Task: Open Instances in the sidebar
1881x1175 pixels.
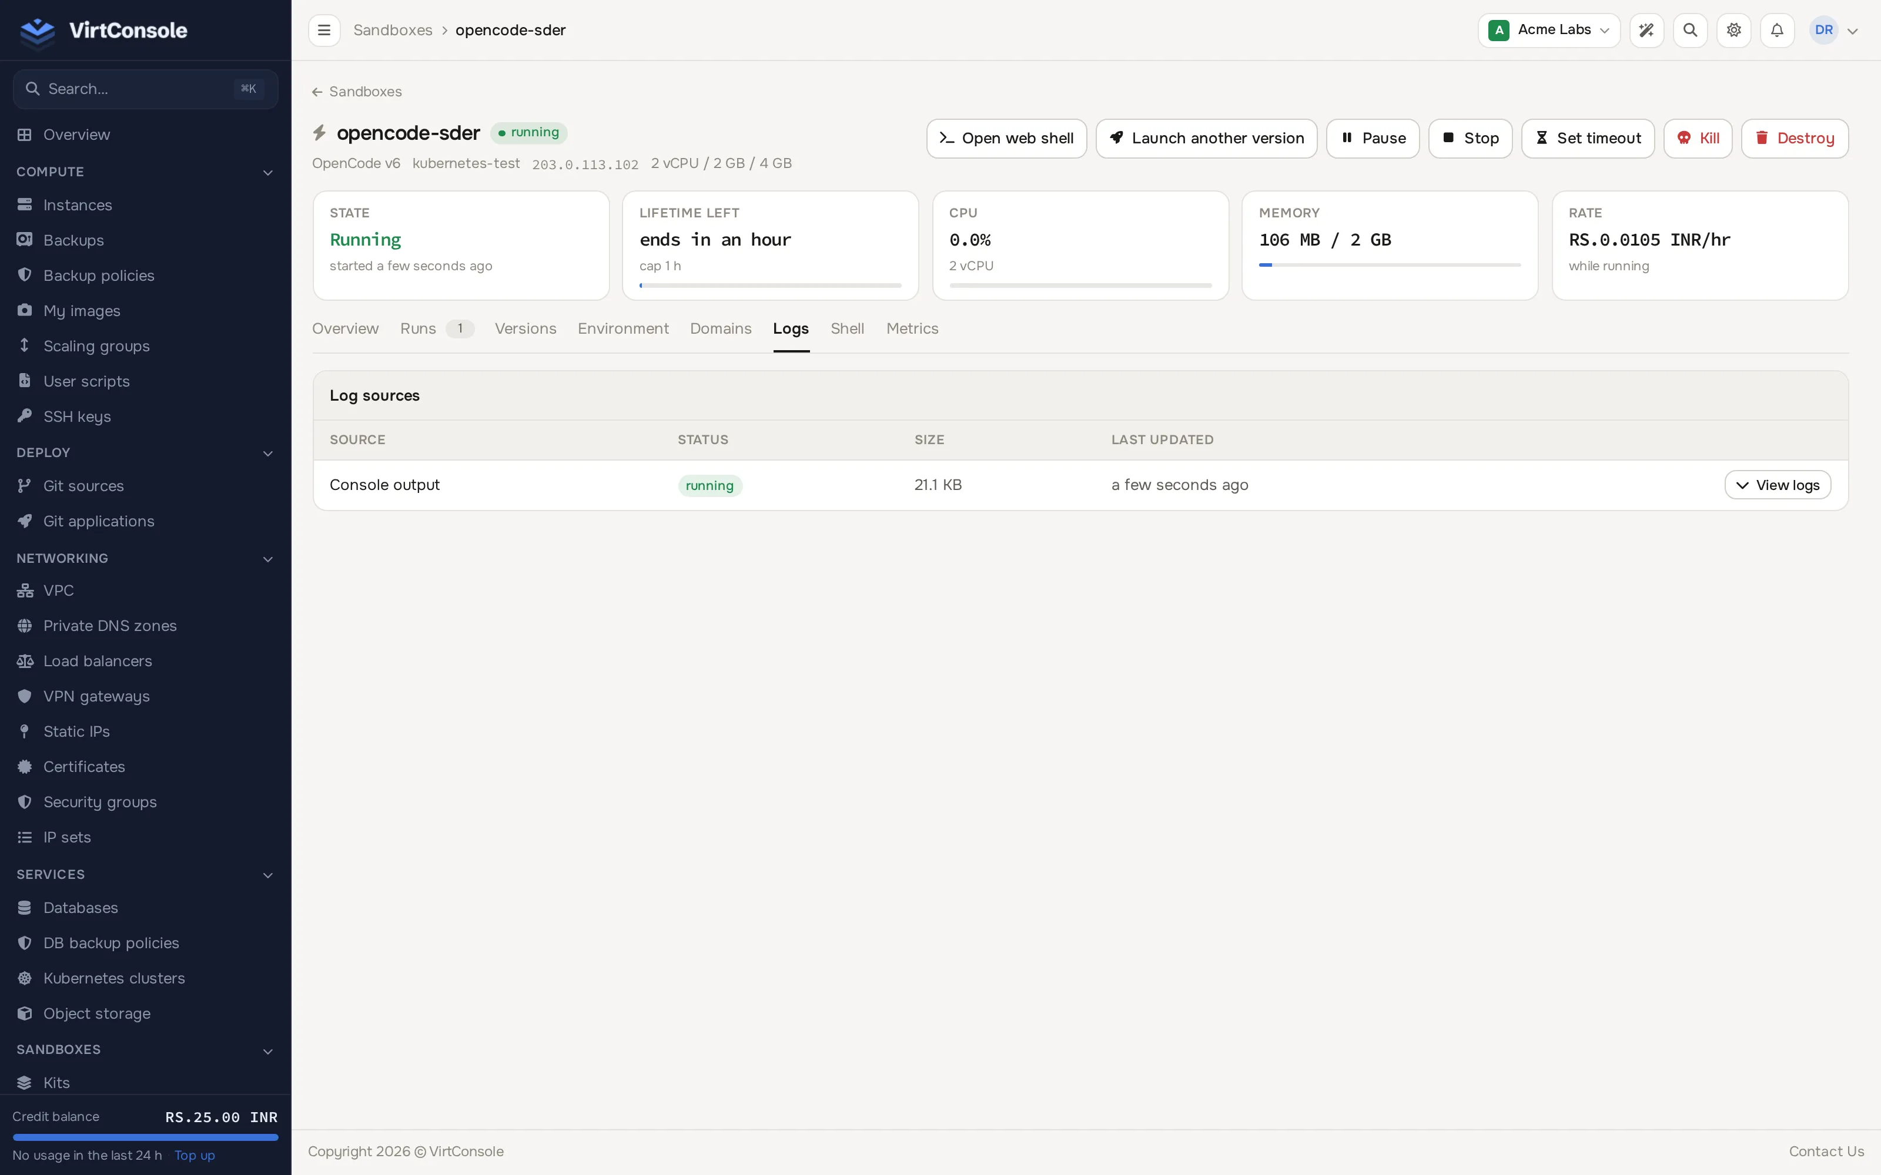Action: [78, 205]
